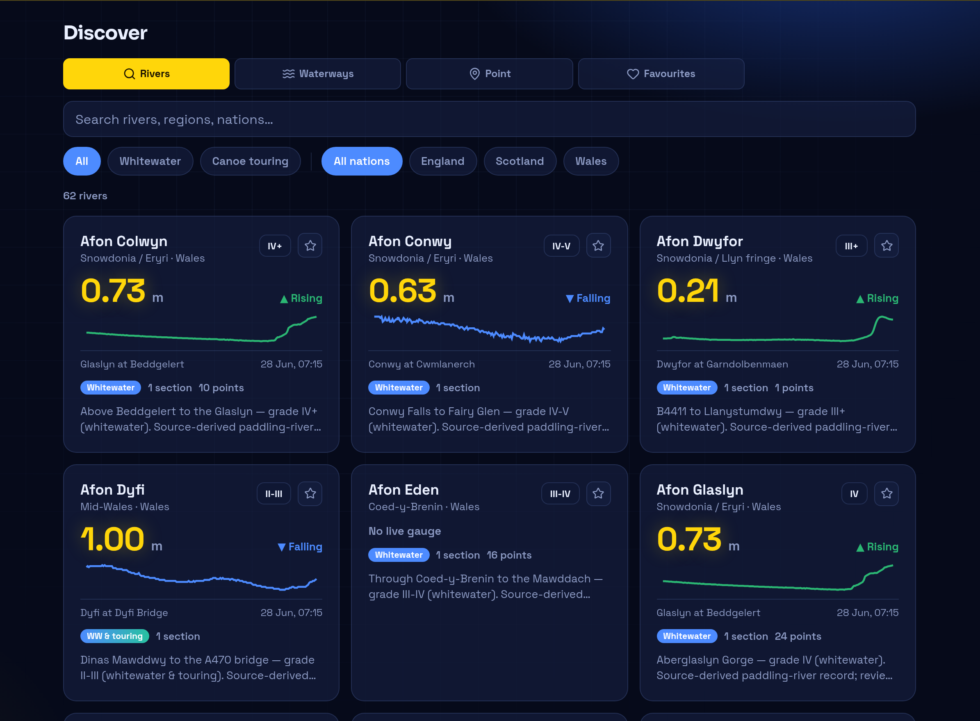Image resolution: width=980 pixels, height=721 pixels.
Task: Click the 0.63 m reading on Afon Conwy
Action: [411, 291]
